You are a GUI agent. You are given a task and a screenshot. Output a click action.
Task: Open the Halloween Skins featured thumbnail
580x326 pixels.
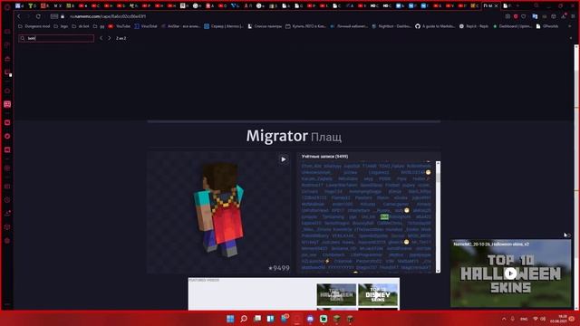tap(336, 294)
